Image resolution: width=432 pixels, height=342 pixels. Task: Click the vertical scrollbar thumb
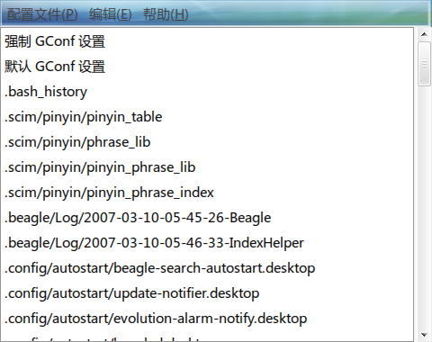point(424,64)
